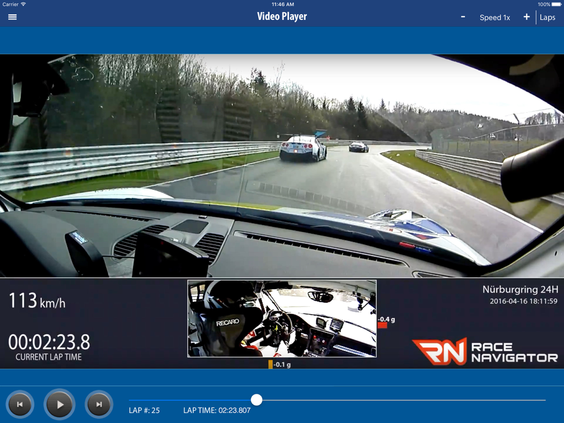Skip back to the previous lap
This screenshot has height=423, width=564.
20,404
